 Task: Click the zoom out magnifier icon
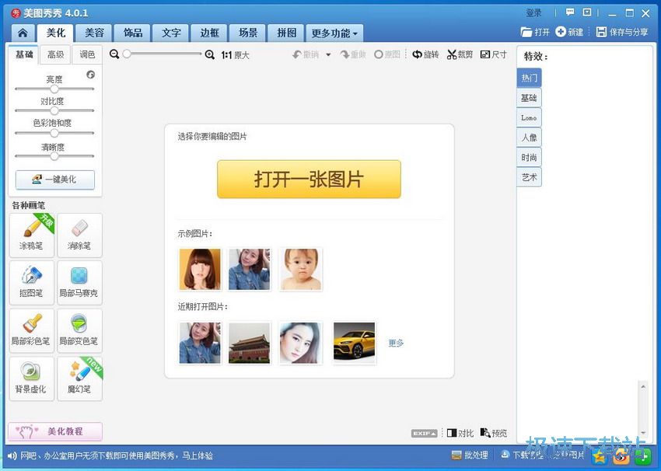click(x=114, y=54)
